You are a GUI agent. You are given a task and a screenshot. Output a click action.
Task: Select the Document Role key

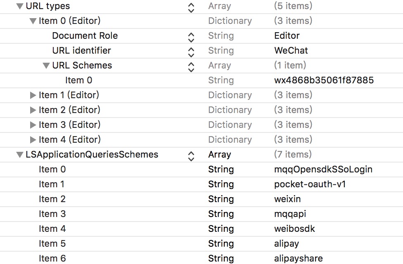(85, 36)
